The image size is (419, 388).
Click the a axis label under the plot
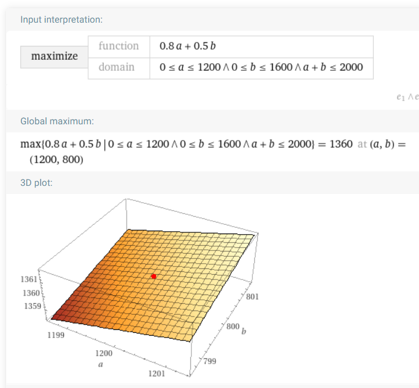(x=100, y=364)
